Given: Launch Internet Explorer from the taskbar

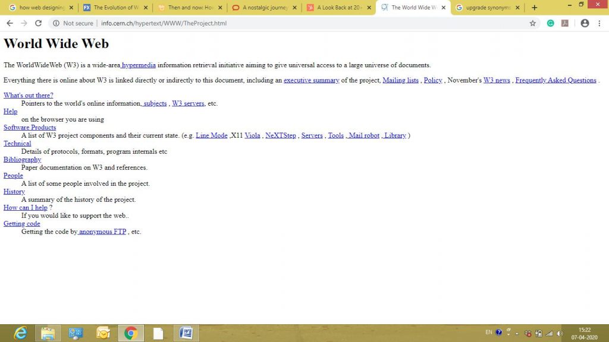Looking at the screenshot, I should coord(20,333).
